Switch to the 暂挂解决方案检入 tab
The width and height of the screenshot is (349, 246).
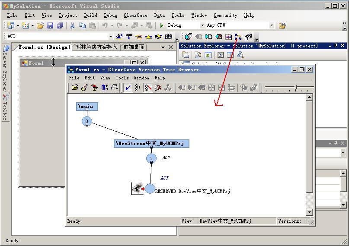point(96,47)
